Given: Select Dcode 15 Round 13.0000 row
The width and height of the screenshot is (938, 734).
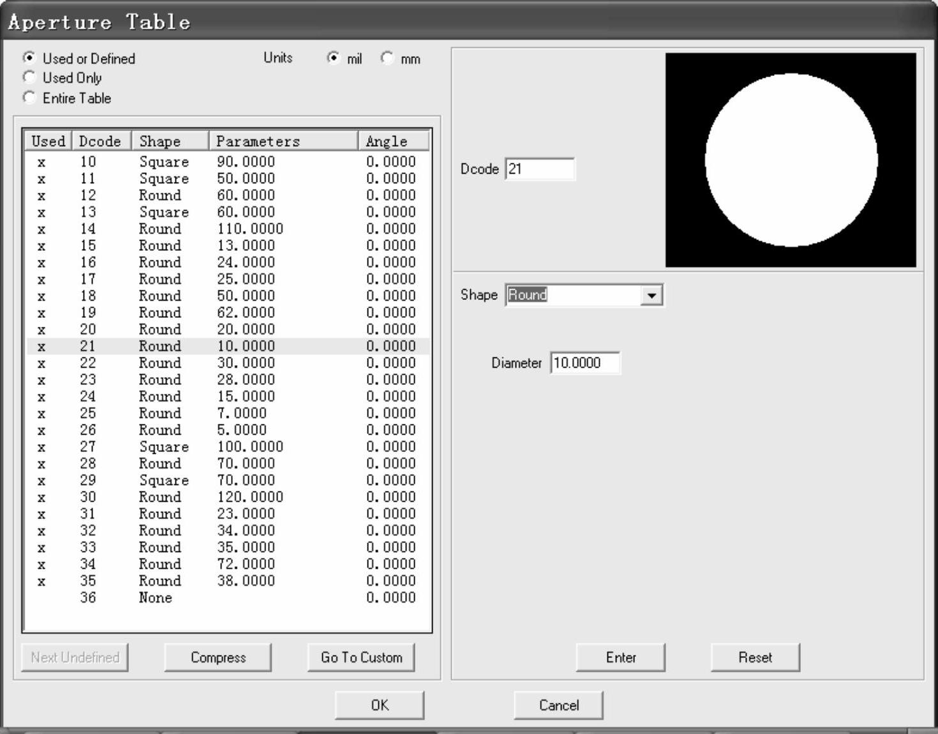Looking at the screenshot, I should pos(228,246).
